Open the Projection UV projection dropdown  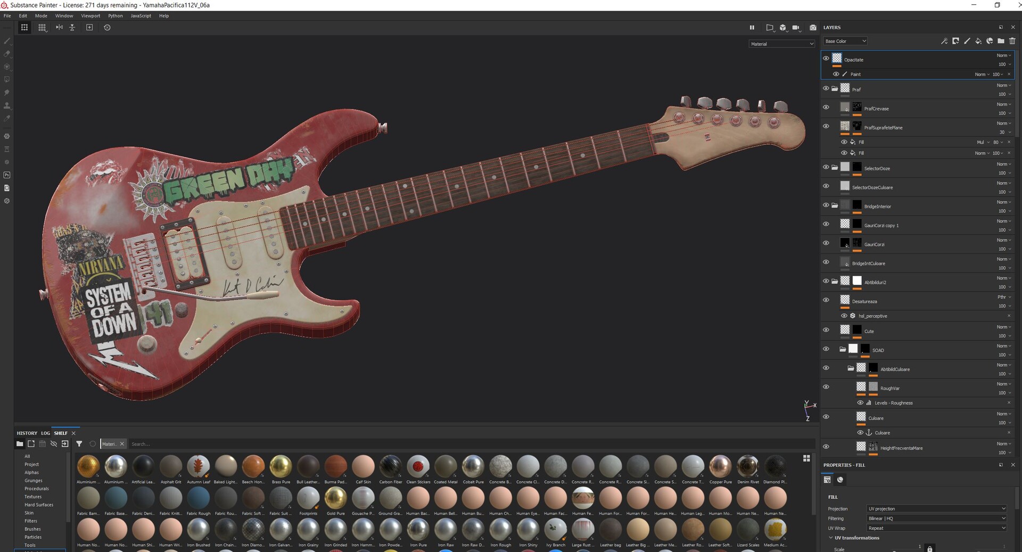pos(936,508)
